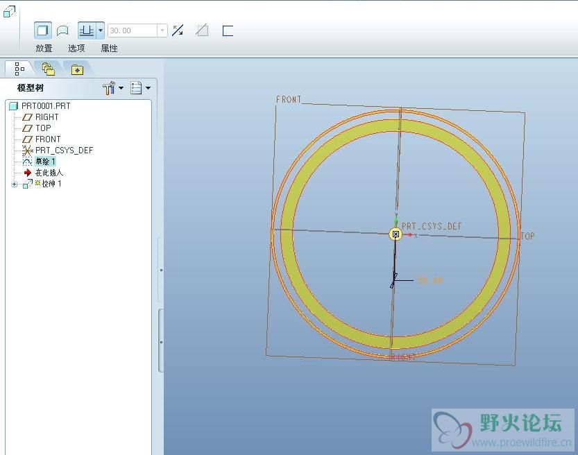Click the FRONT plane label in viewport

tap(289, 99)
